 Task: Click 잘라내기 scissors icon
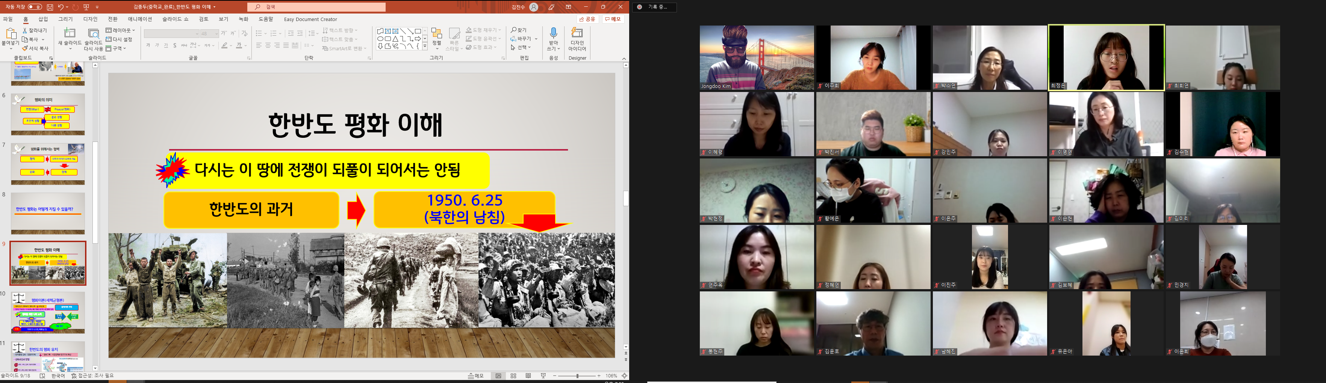pos(35,30)
